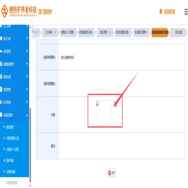This screenshot has width=188, height=188.
Task: Click the 统计分析 sidebar icon
Action: click(x=1, y=38)
